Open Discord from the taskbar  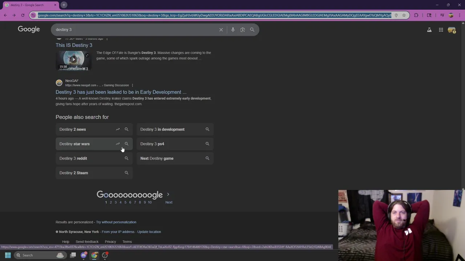84,255
